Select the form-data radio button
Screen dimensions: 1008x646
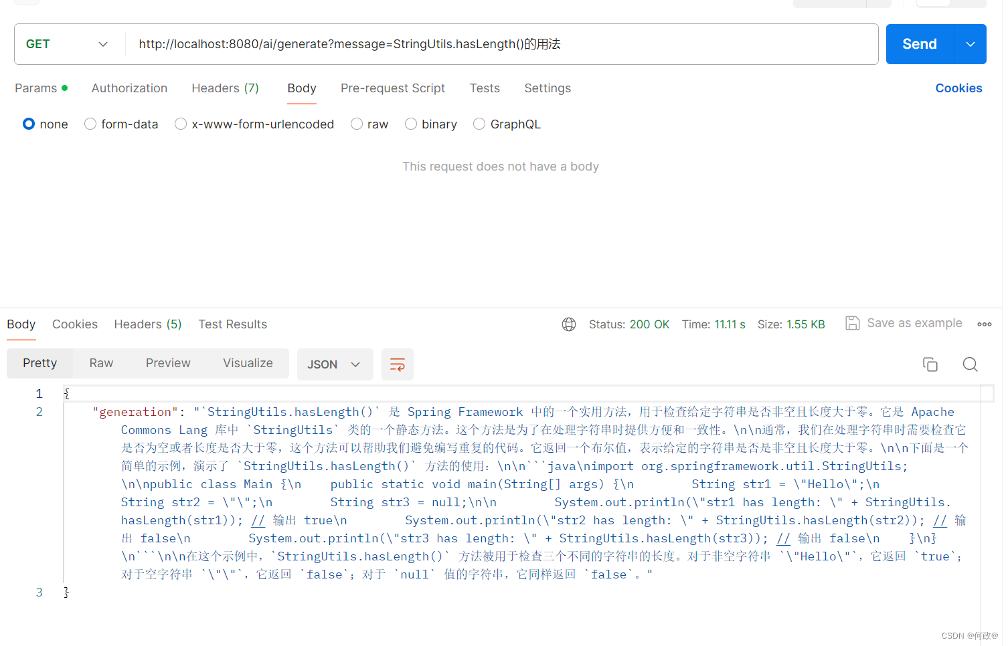coord(90,124)
